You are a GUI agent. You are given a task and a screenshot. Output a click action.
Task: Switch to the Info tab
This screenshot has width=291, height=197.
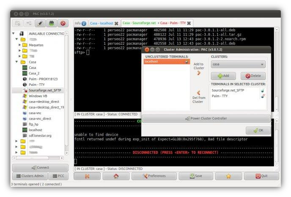coord(80,23)
